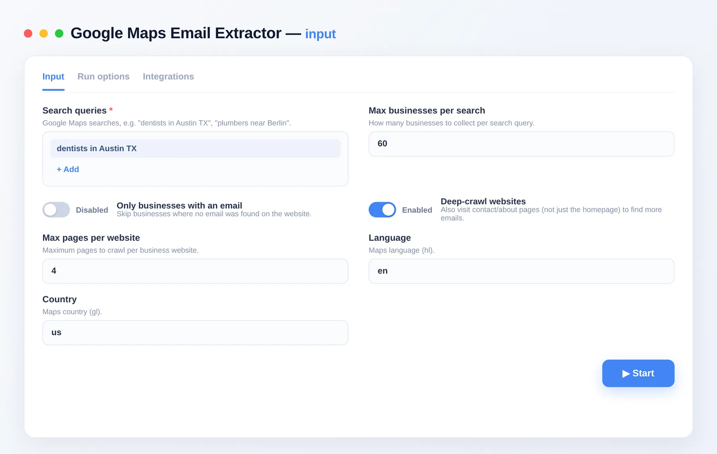Viewport: 717px width, 454px height.
Task: Click the green maximize window dot
Action: (59, 33)
